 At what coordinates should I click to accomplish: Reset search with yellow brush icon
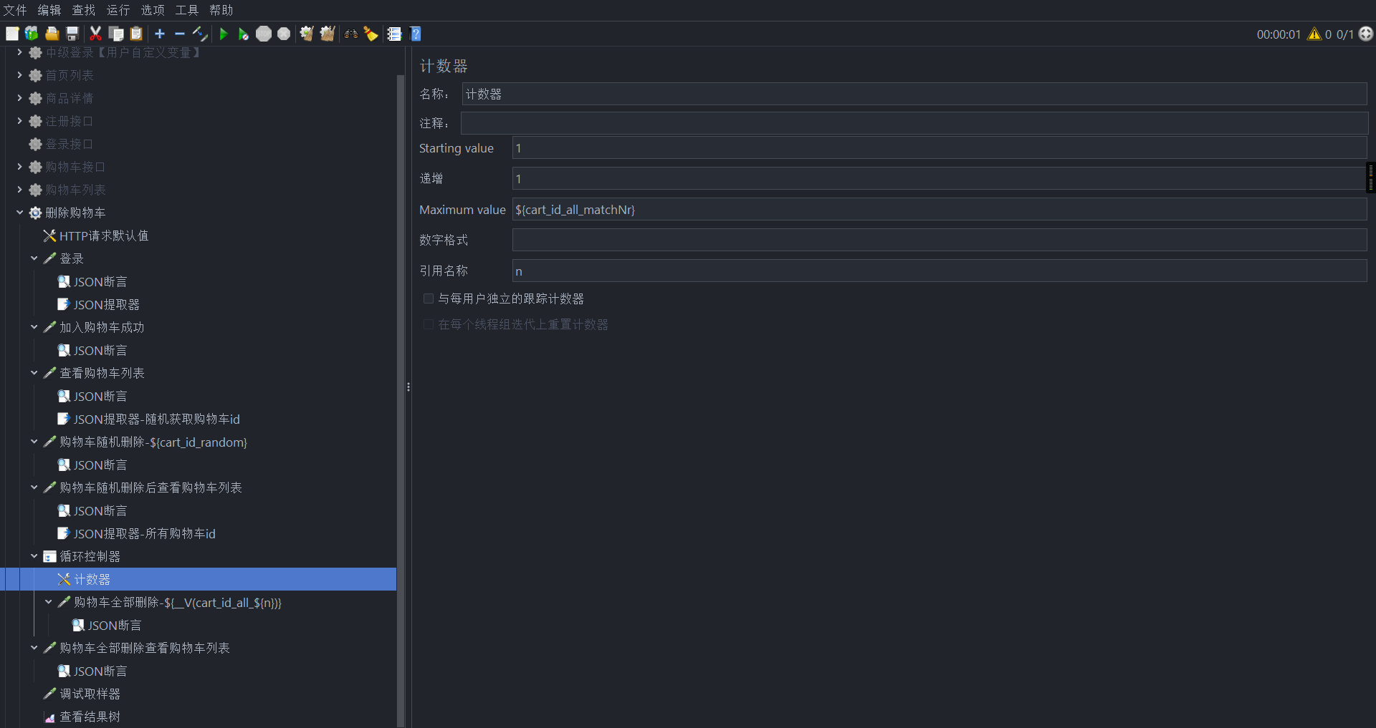tap(371, 34)
